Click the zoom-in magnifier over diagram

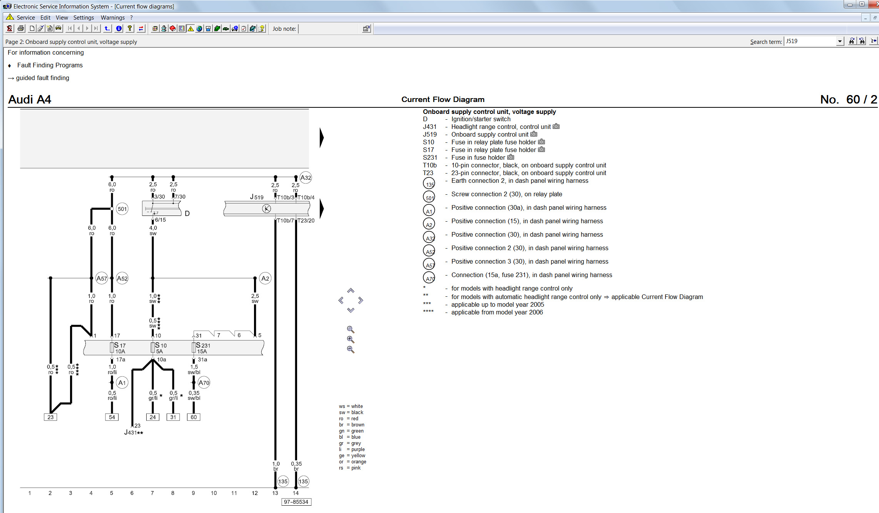click(x=351, y=339)
